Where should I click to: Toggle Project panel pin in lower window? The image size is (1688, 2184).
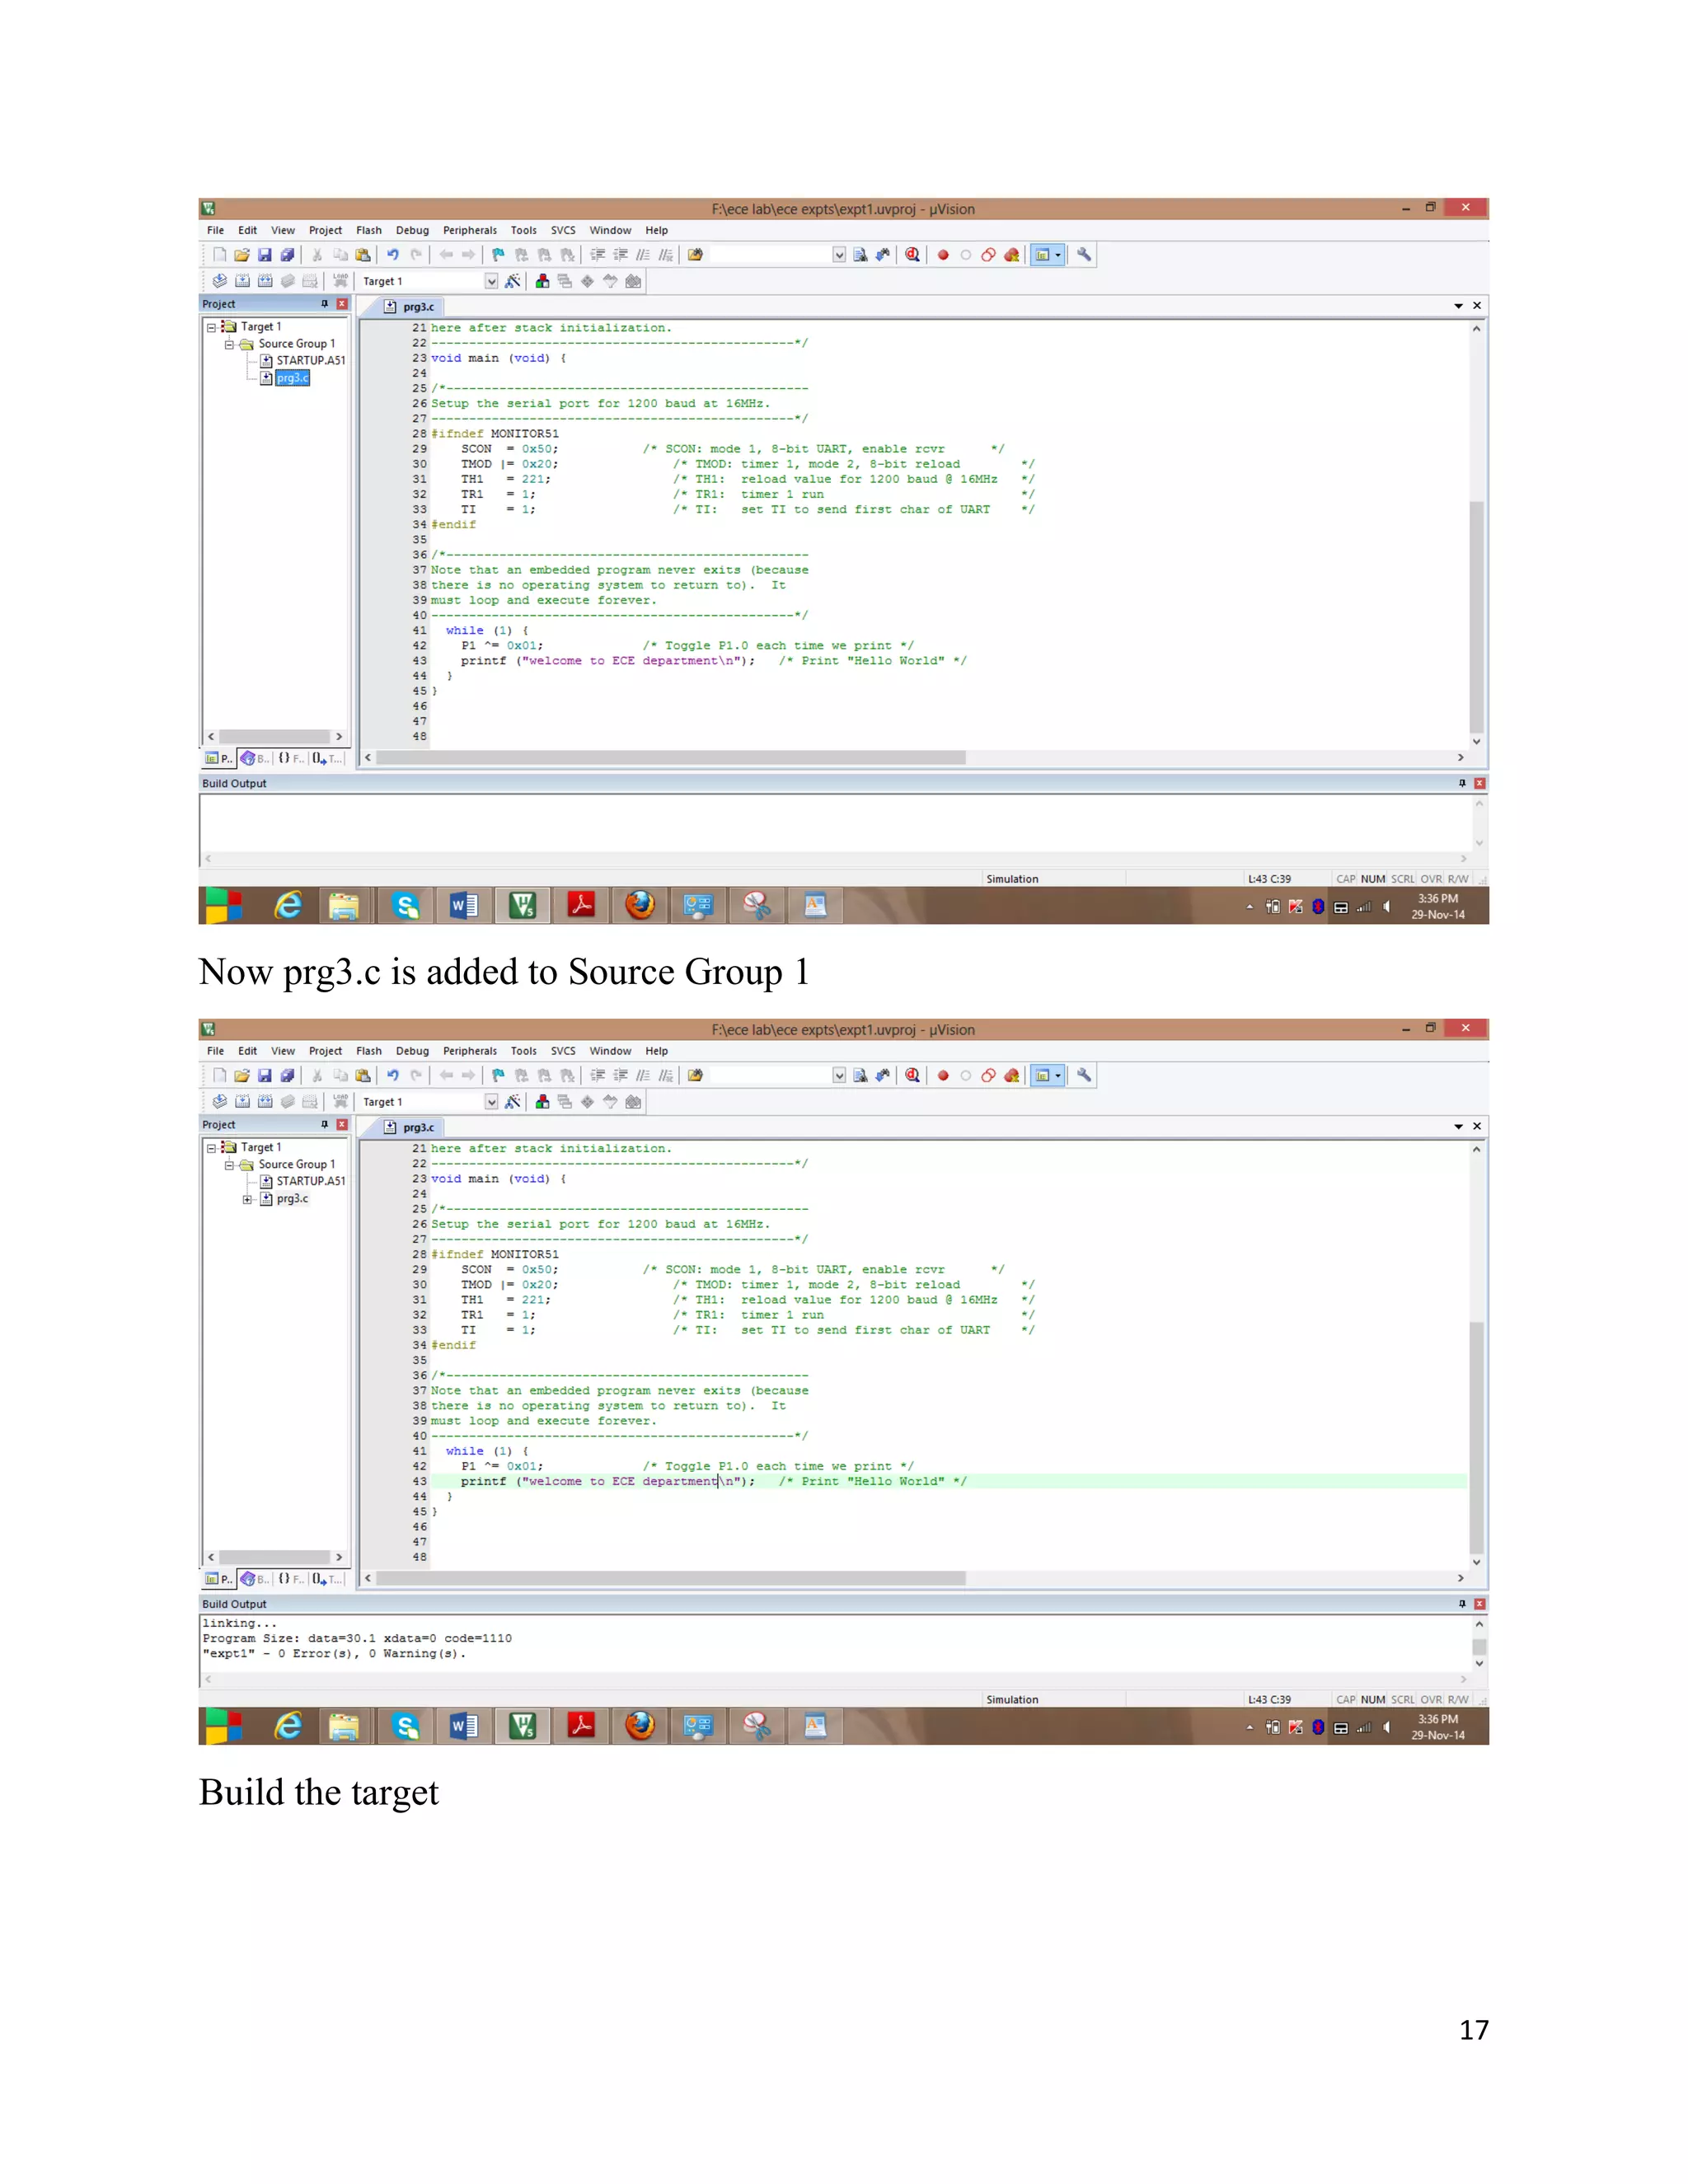[x=324, y=1125]
